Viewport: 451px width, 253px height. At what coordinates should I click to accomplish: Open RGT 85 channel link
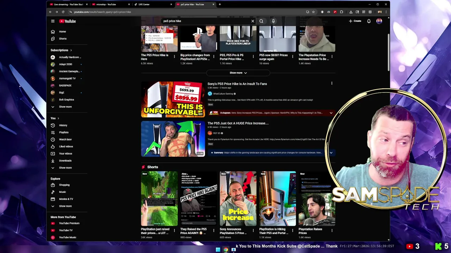[x=216, y=133]
